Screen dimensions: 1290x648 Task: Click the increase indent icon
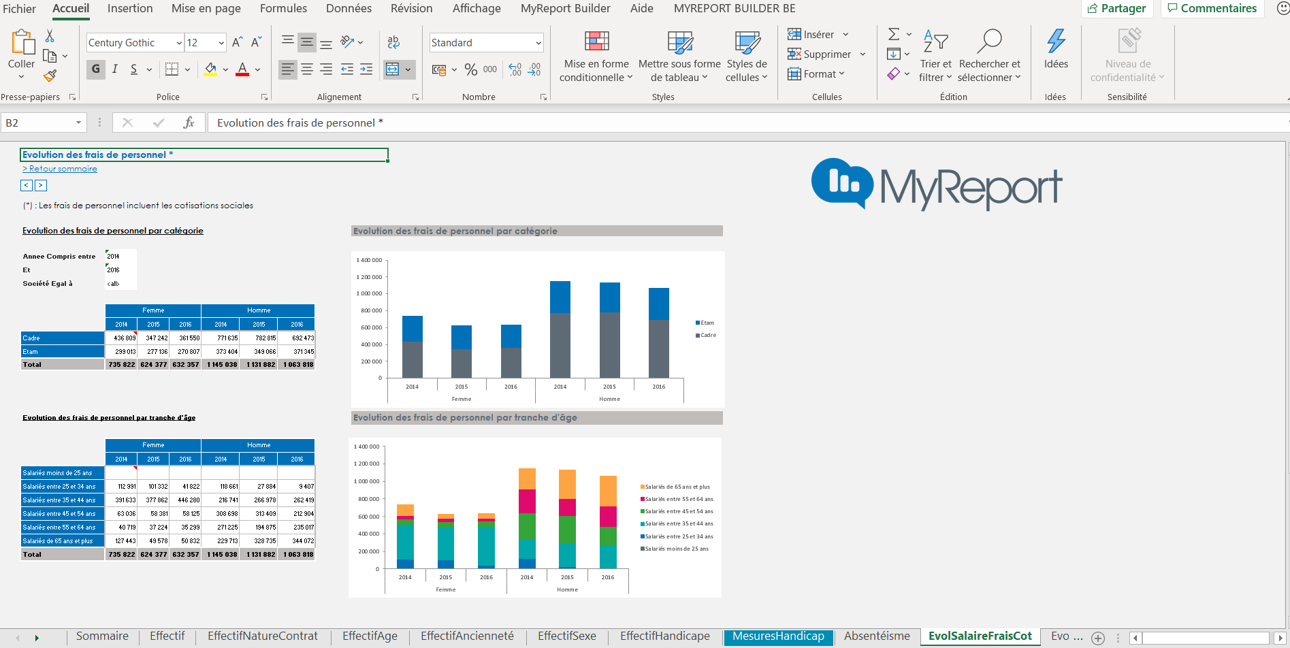pos(366,69)
